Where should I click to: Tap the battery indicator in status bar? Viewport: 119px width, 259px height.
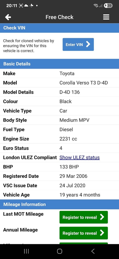108,6
